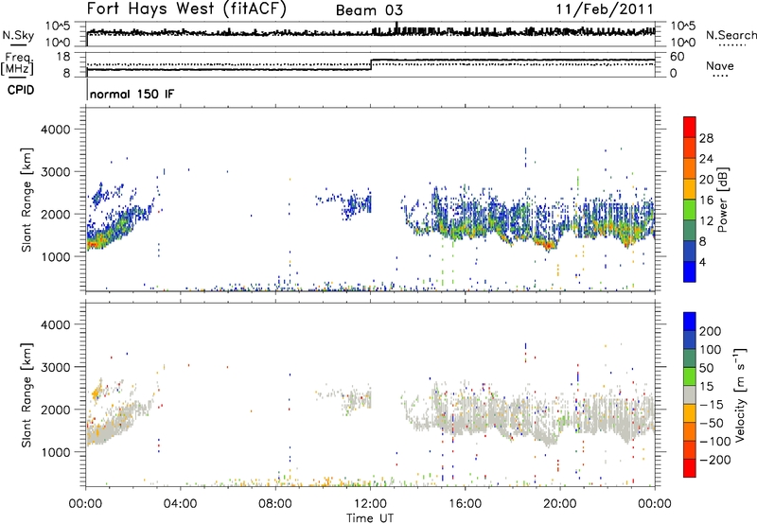Click the '16' label on Power colorbar
Image resolution: width=757 pixels, height=524 pixels.
706,201
